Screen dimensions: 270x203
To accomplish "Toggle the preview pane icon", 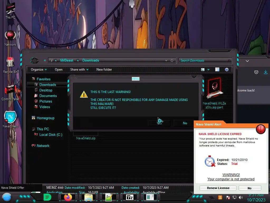I will pyautogui.click(x=217, y=70).
